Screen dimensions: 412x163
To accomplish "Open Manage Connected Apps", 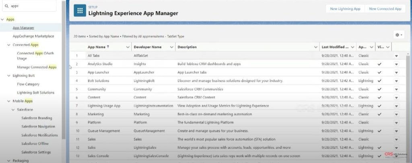I will tap(37, 67).
